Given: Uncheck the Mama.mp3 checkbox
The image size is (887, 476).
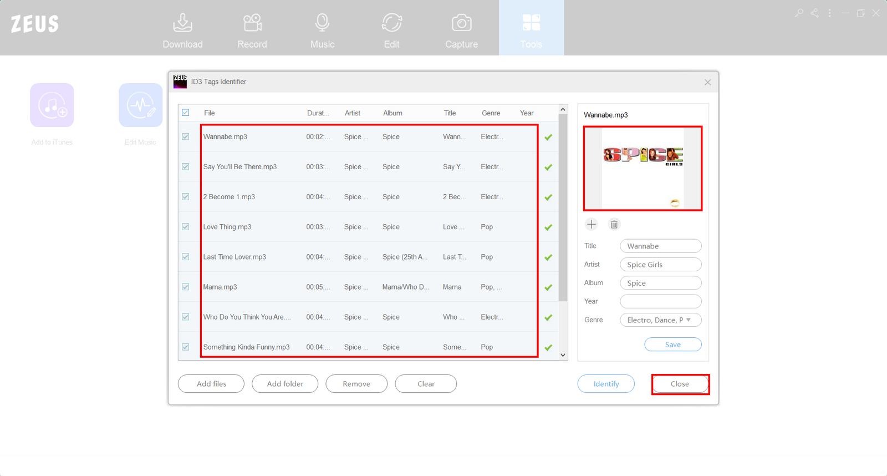Looking at the screenshot, I should pos(186,287).
